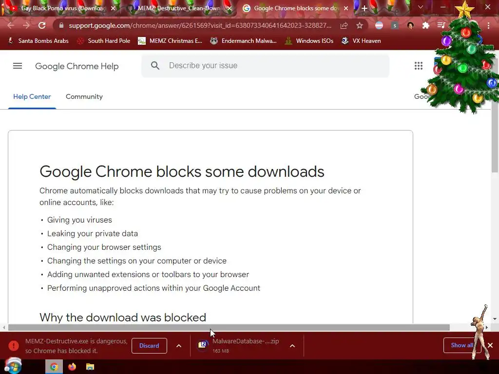Expand options for MEMZ-Destructive.exe download
The image size is (499, 374).
coord(179,346)
